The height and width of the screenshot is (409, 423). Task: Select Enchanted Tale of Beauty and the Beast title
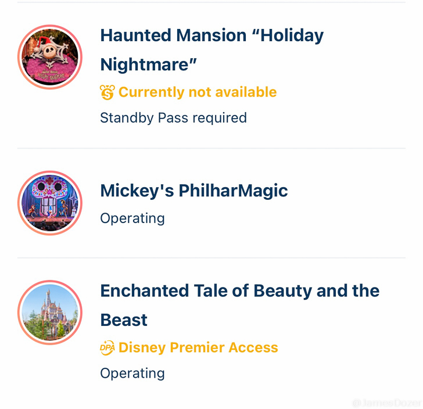coord(240,305)
